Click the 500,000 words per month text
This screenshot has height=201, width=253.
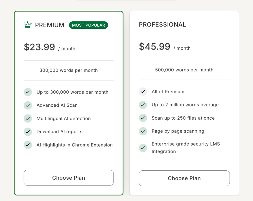pyautogui.click(x=184, y=70)
